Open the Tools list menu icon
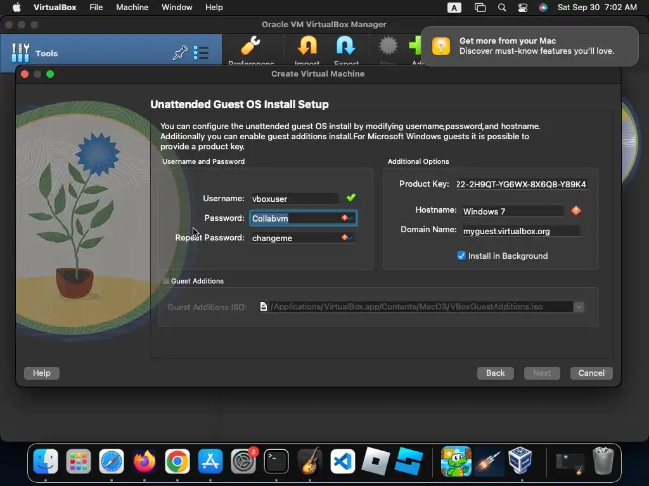Screen dimensions: 649x486 [x=201, y=53]
